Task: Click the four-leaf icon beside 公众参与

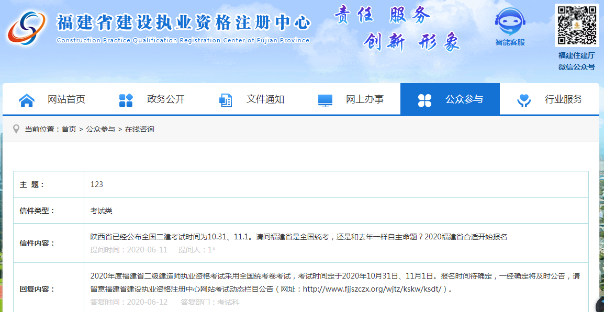Action: (x=424, y=100)
